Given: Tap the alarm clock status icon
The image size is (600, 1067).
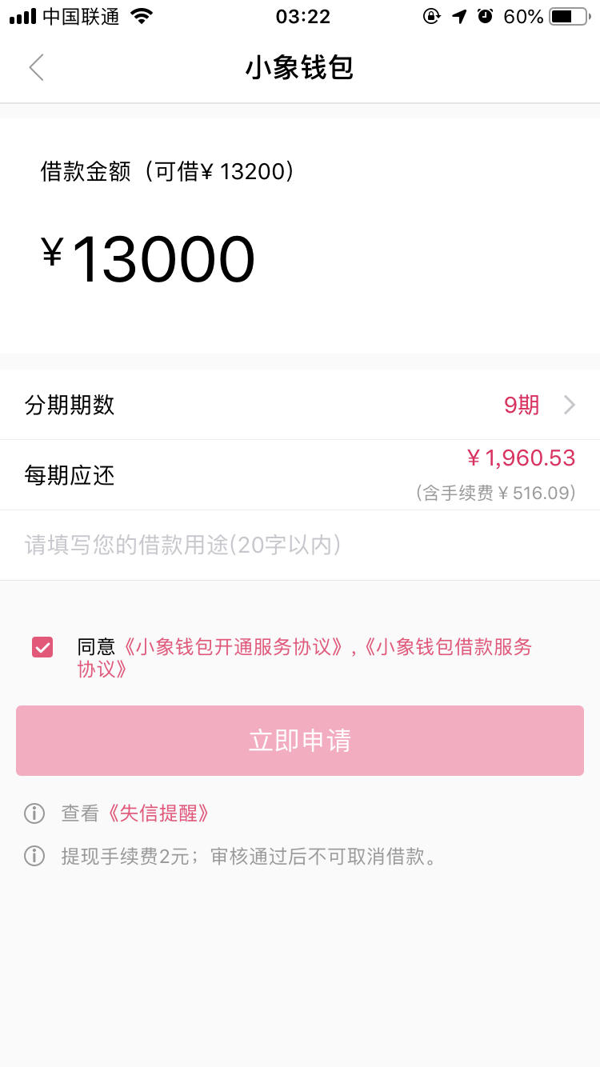Looking at the screenshot, I should [485, 16].
